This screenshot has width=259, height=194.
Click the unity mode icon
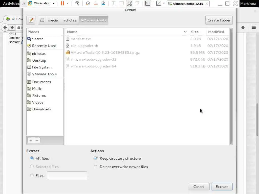tap(137, 3)
